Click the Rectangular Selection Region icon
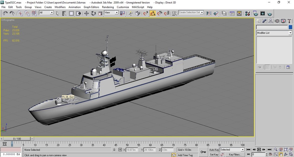 [71, 13]
